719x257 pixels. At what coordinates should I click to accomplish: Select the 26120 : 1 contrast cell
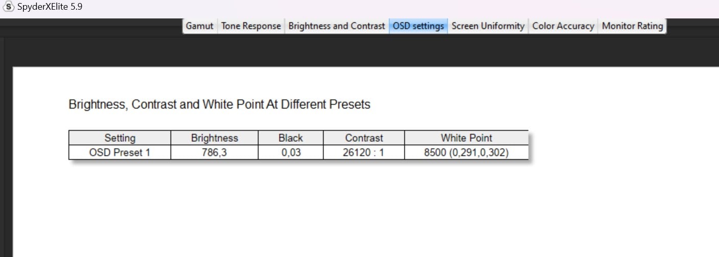364,152
